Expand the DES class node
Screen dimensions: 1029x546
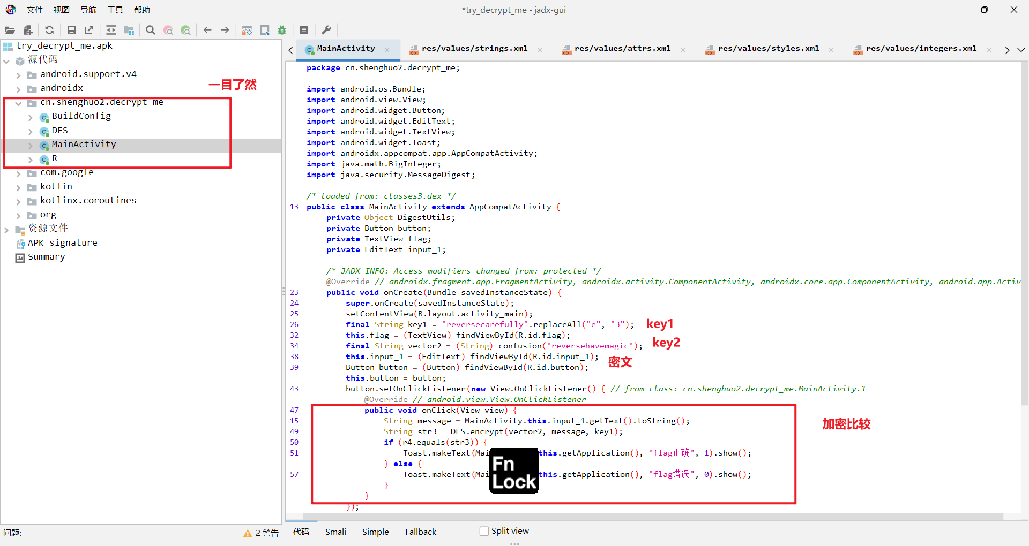tap(31, 131)
